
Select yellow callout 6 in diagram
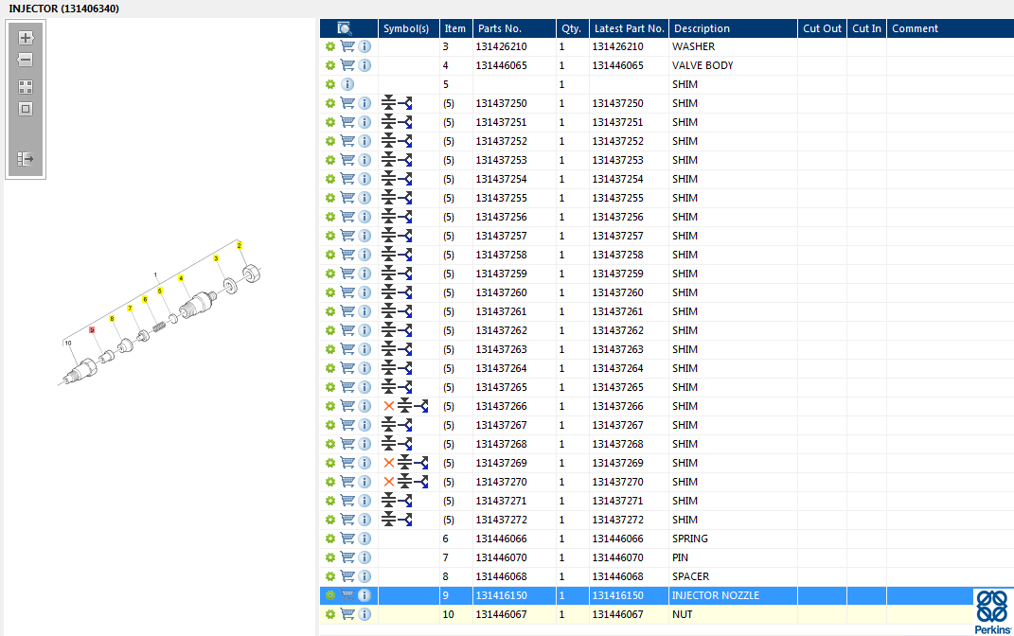tap(145, 299)
